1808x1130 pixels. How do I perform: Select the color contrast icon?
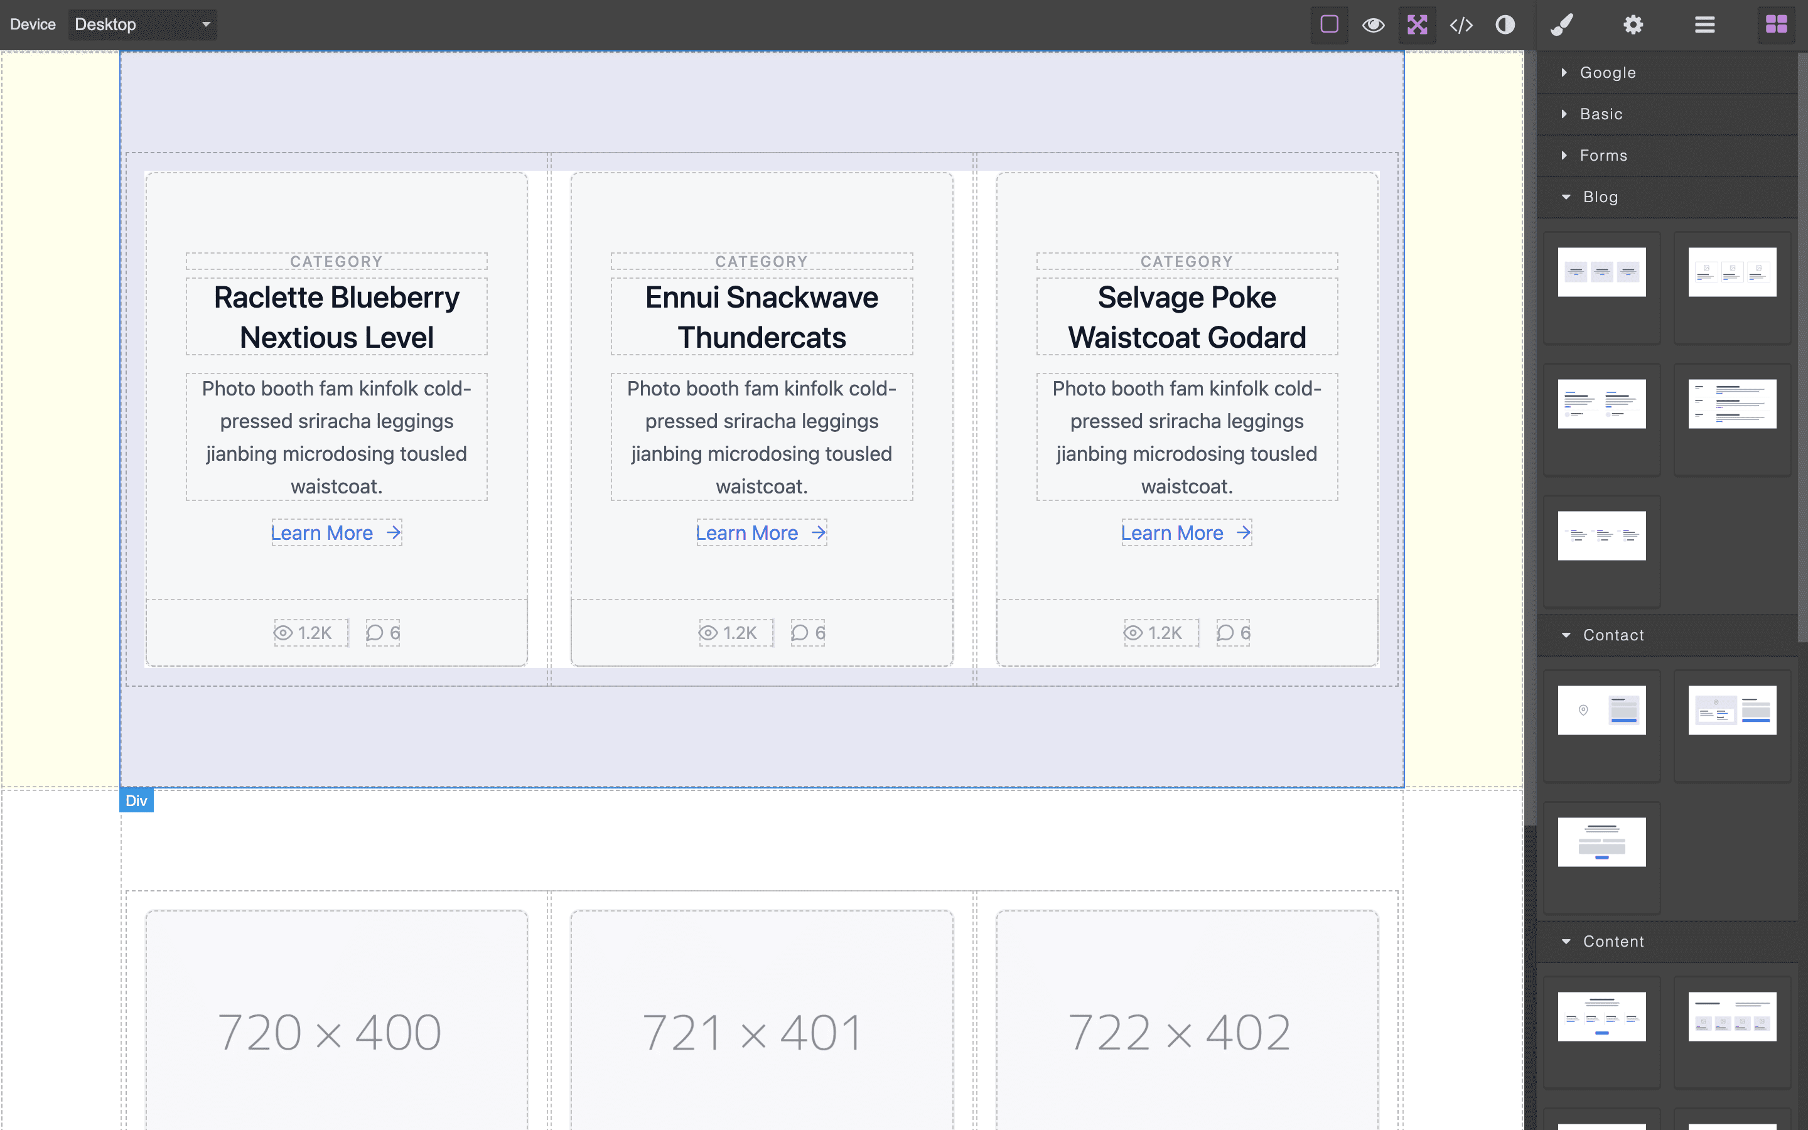1505,23
